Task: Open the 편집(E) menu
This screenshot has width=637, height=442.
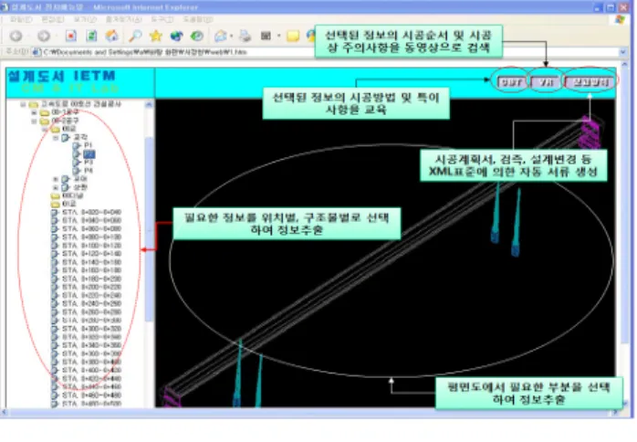Action: coord(53,19)
